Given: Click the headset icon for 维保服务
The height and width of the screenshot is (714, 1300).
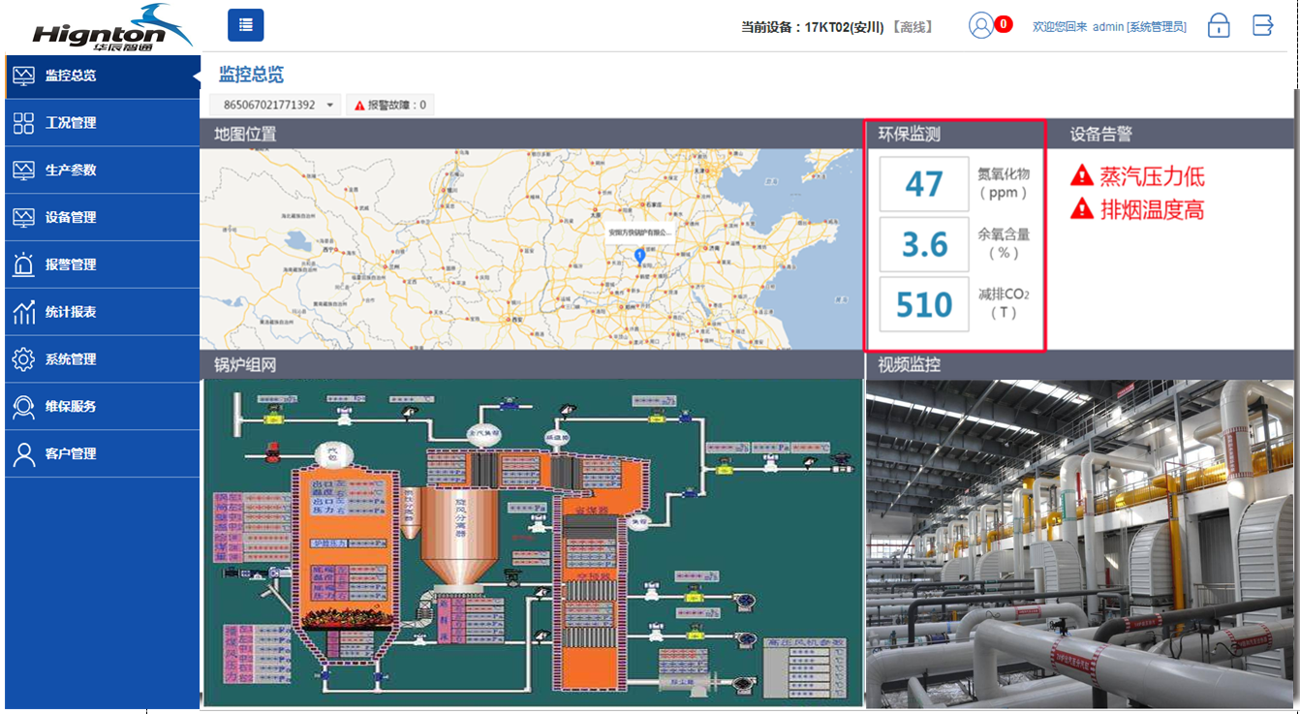Looking at the screenshot, I should (x=23, y=407).
